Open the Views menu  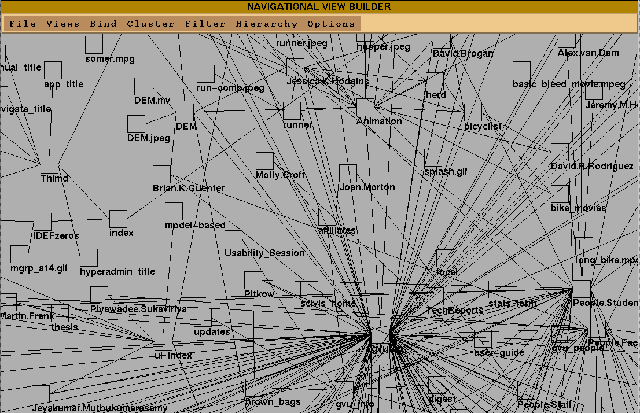click(62, 24)
